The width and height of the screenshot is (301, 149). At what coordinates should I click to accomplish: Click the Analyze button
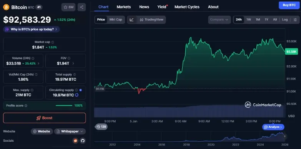pos(273,127)
